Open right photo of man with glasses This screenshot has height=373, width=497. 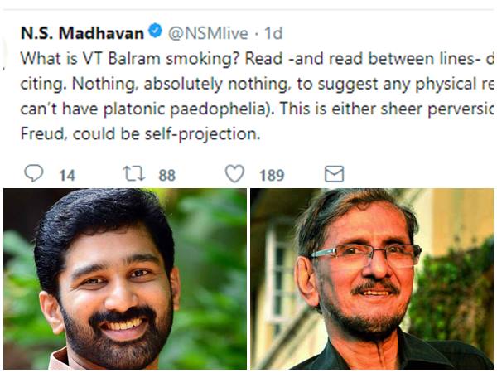click(372, 279)
